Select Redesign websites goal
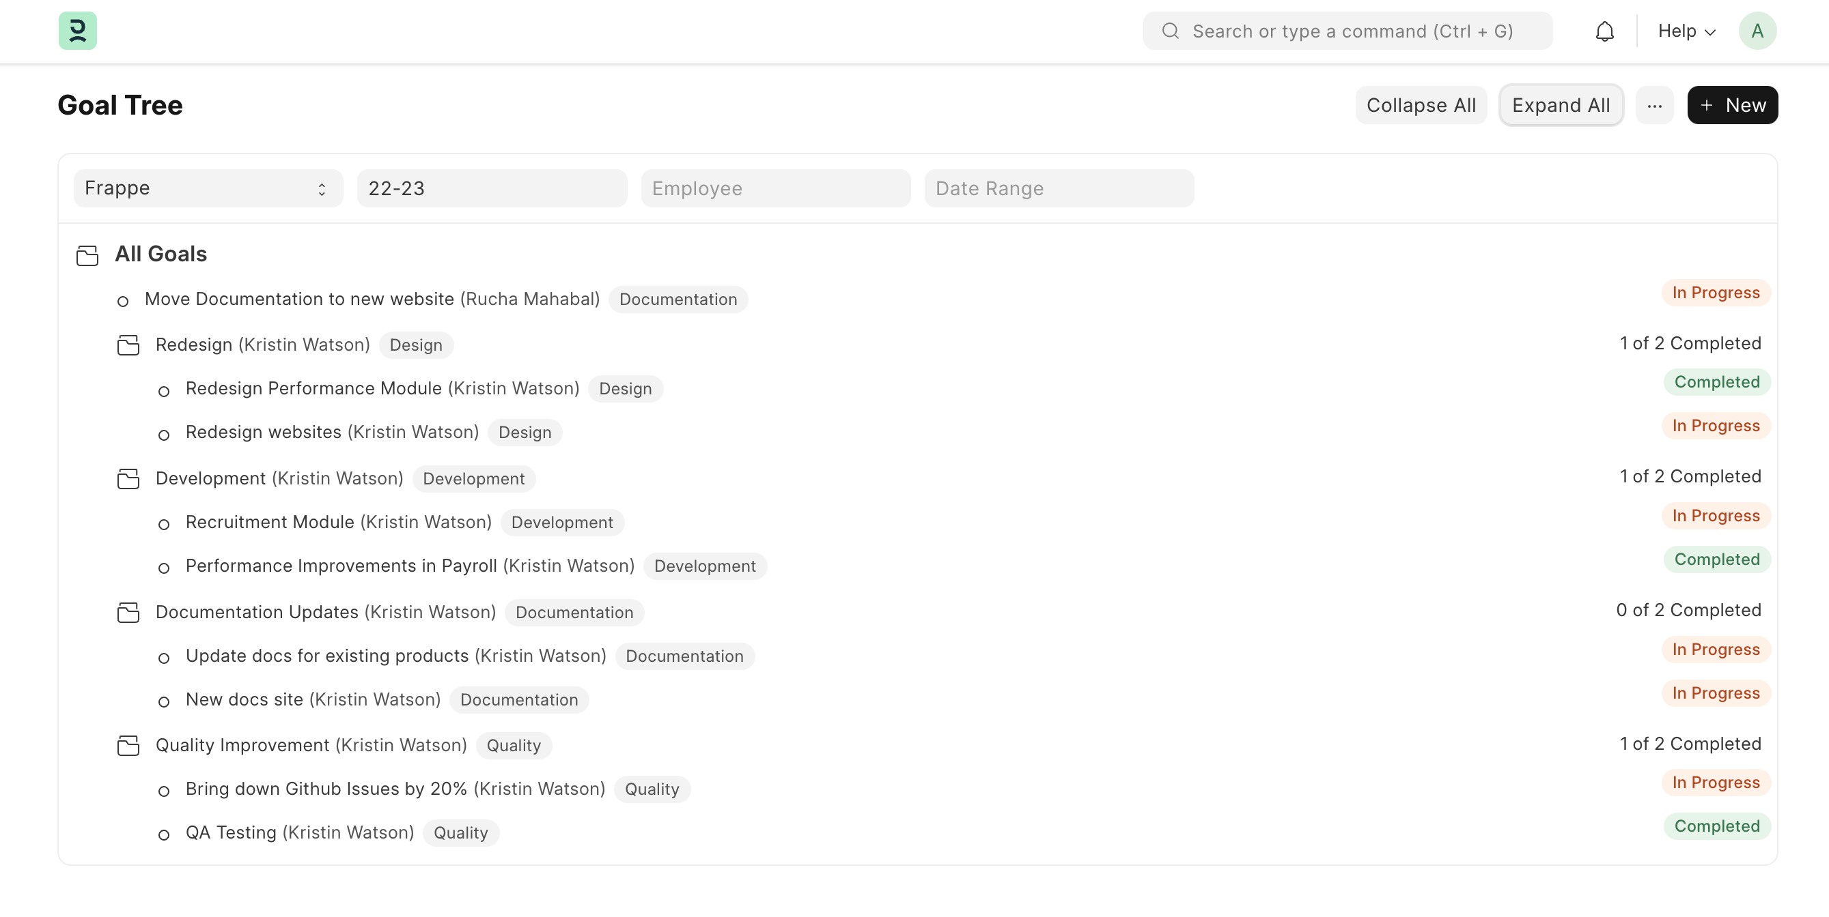The image size is (1829, 917). point(333,432)
